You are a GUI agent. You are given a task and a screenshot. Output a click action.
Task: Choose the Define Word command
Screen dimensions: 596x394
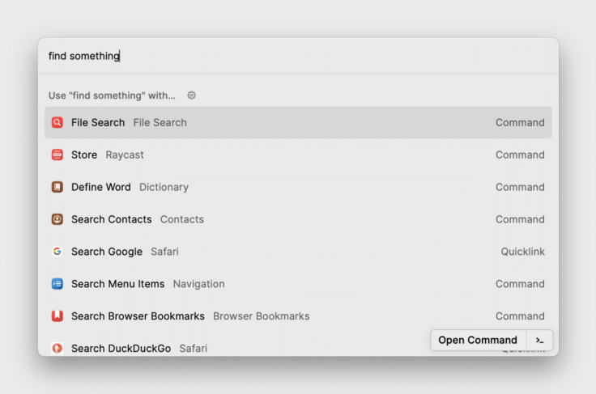point(298,187)
